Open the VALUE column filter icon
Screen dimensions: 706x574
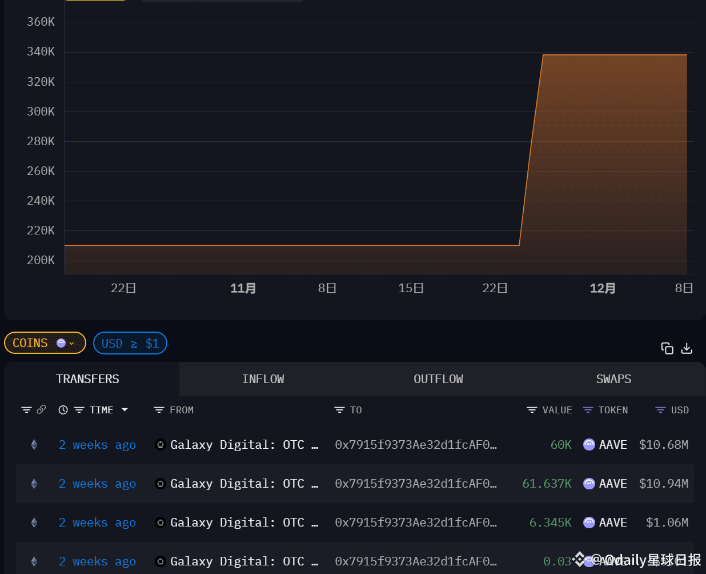pos(532,410)
